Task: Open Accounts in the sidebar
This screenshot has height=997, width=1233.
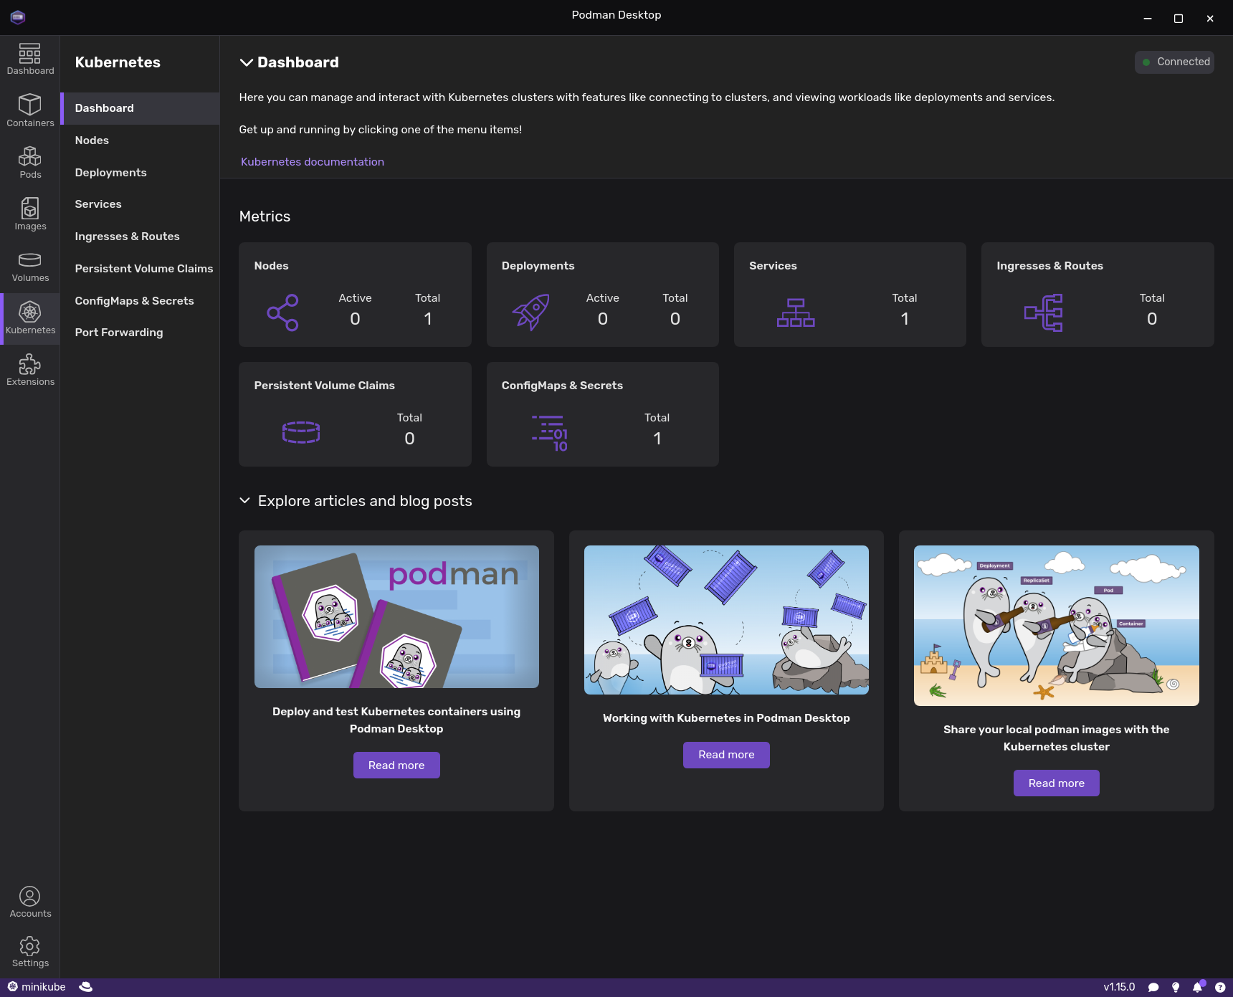Action: 30,902
